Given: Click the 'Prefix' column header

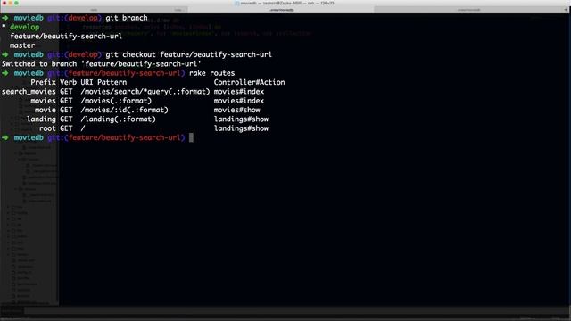Looking at the screenshot, I should [43, 82].
